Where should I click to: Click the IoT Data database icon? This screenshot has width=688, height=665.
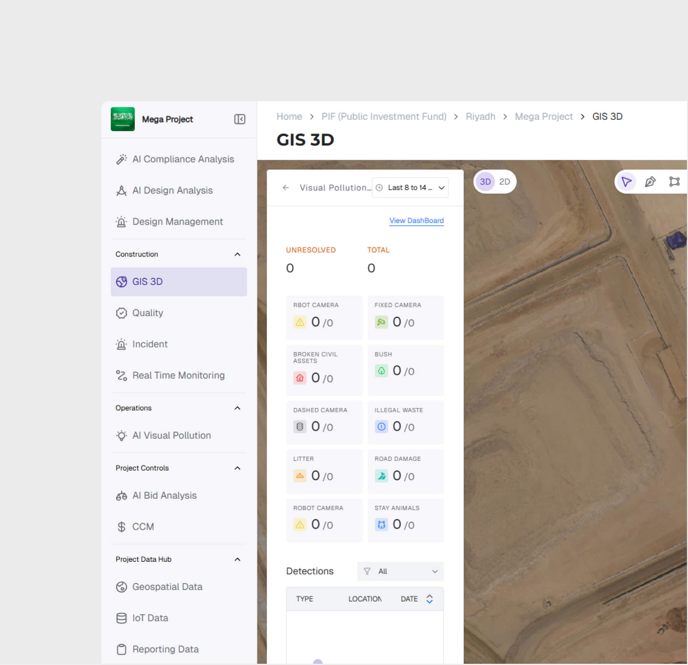pos(122,618)
